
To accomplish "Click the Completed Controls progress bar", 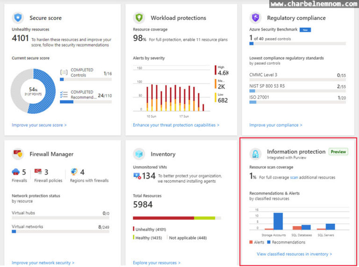I will tap(86, 79).
